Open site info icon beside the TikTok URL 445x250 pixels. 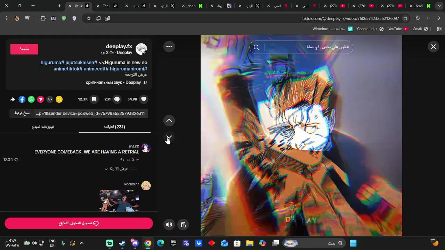[405, 18]
